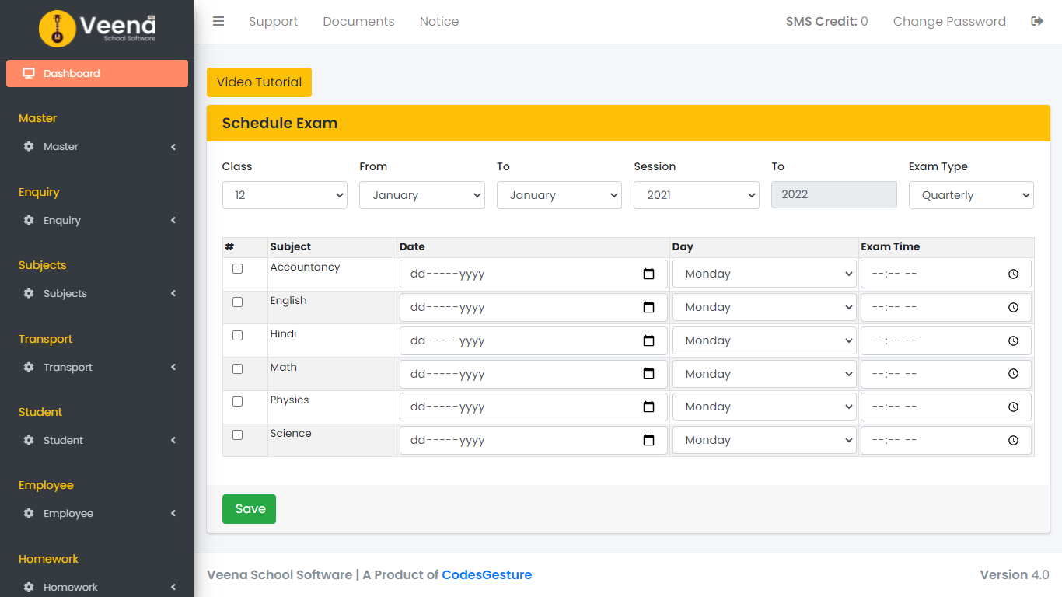Expand the Student sidebar menu
This screenshot has width=1062, height=597.
pos(97,440)
